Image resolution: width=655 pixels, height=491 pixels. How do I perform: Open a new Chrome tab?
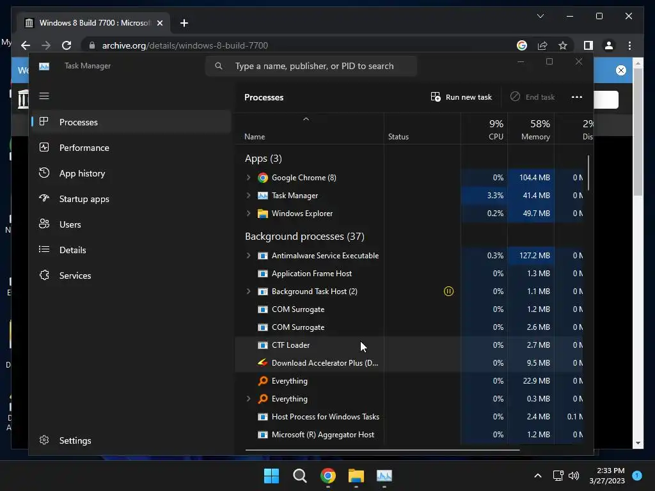tap(184, 23)
